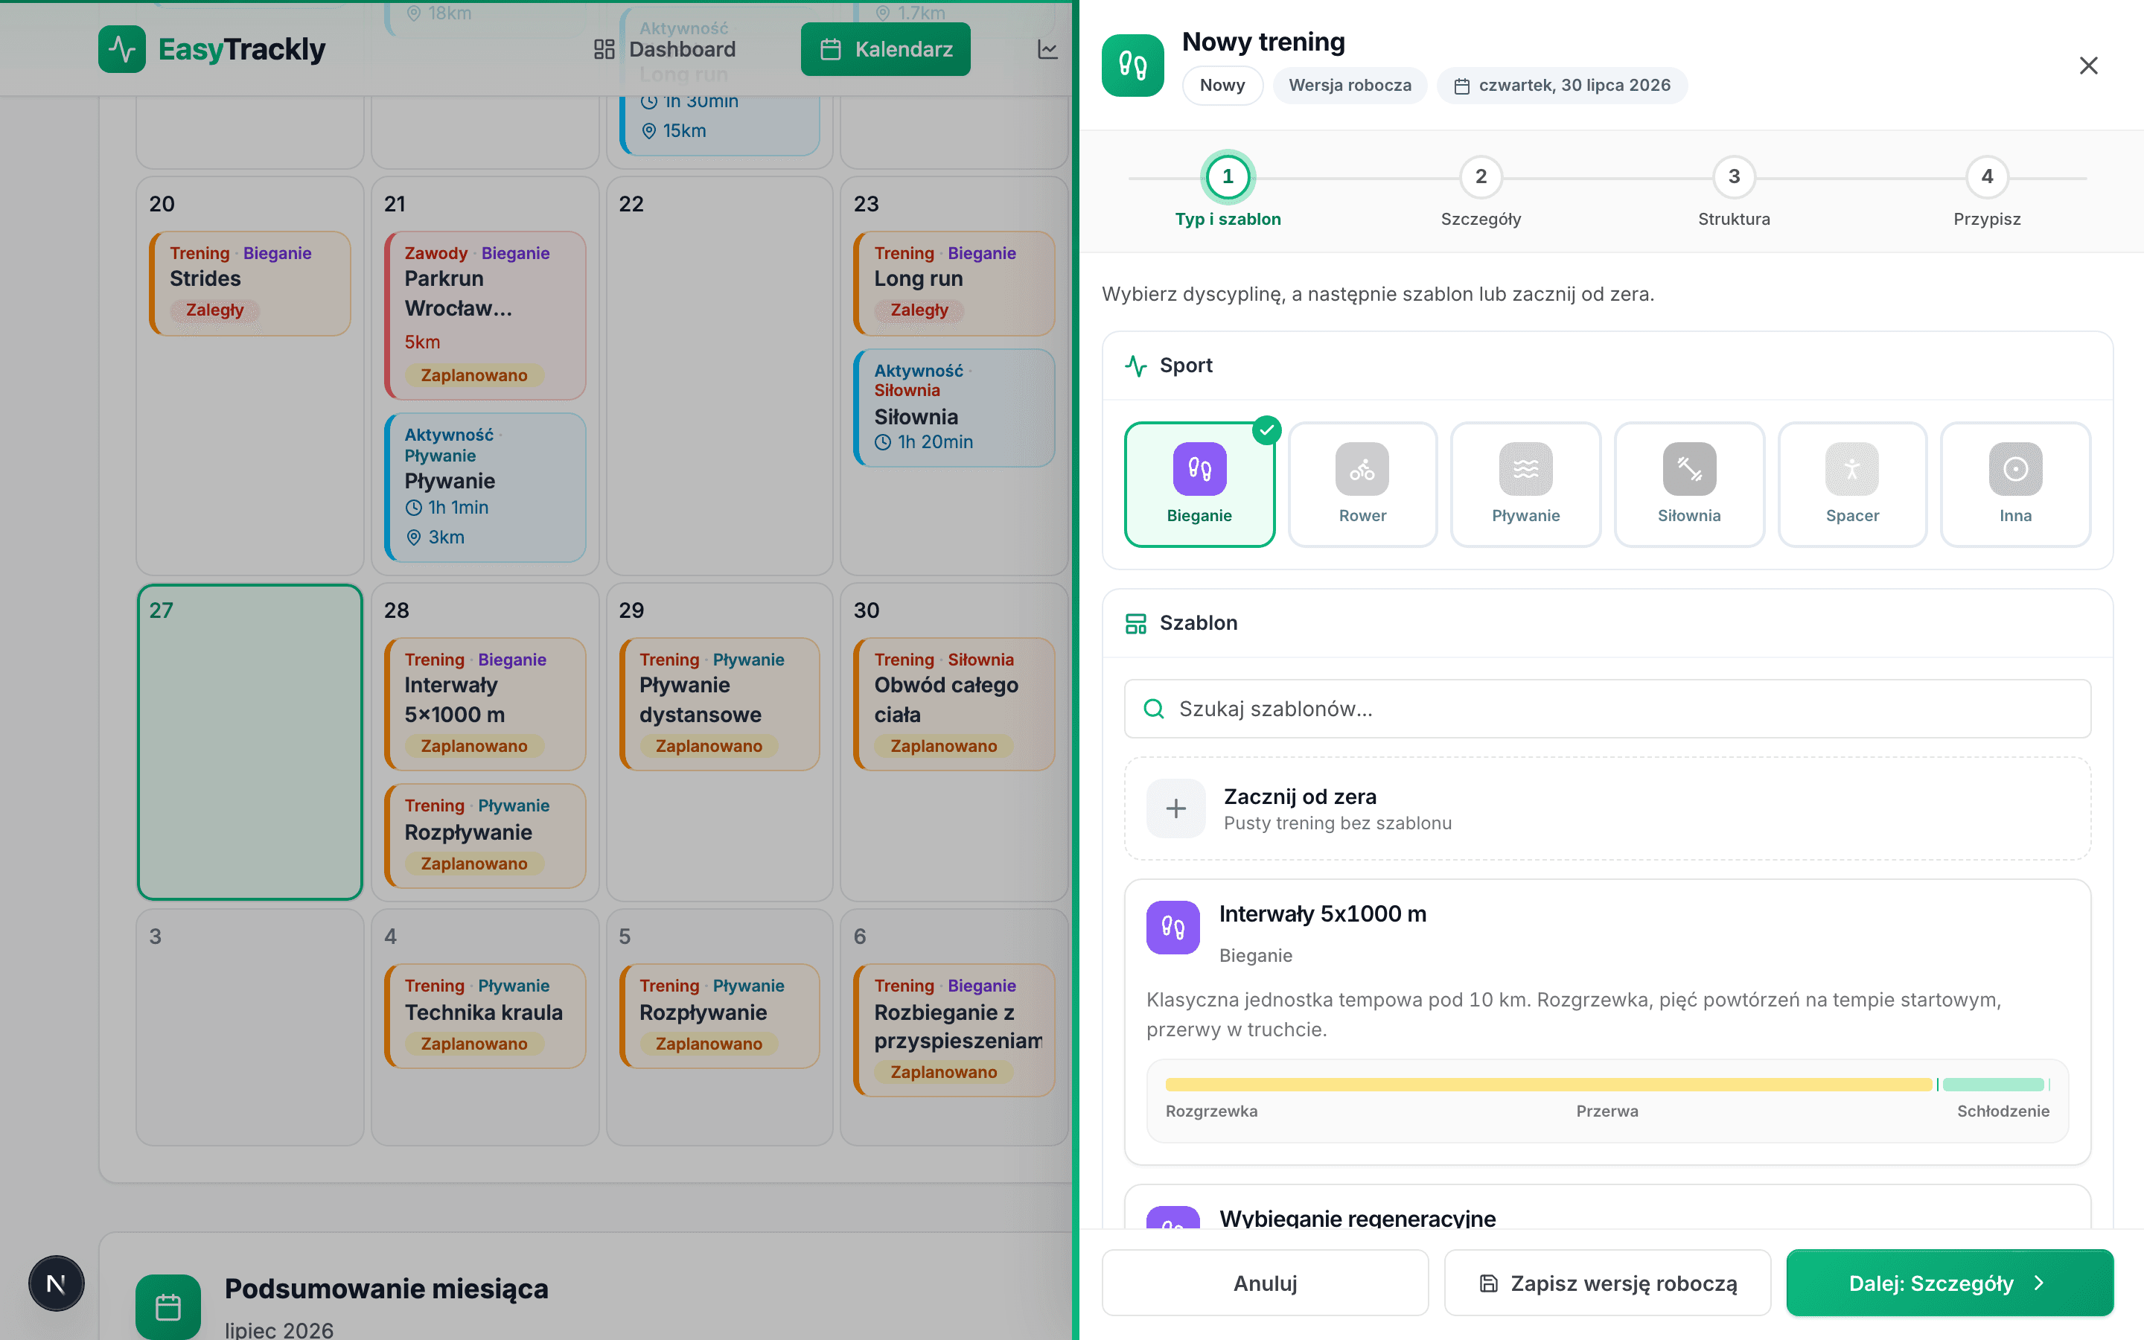Open the Dashboard navigation item
The image size is (2144, 1340).
click(665, 50)
